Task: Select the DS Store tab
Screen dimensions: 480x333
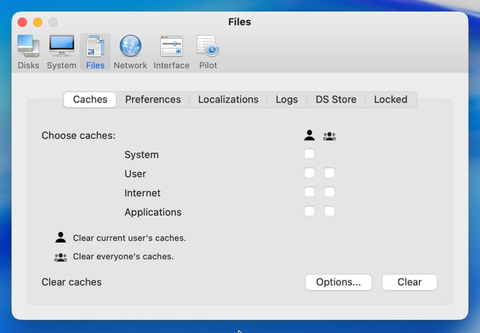Action: tap(336, 99)
